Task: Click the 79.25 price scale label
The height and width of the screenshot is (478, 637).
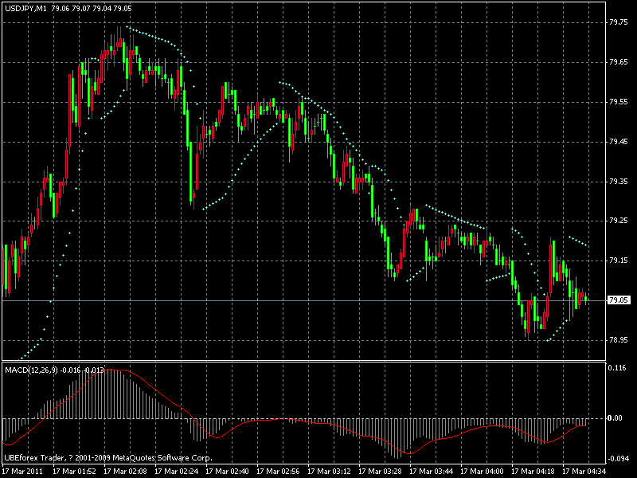Action: click(x=619, y=221)
